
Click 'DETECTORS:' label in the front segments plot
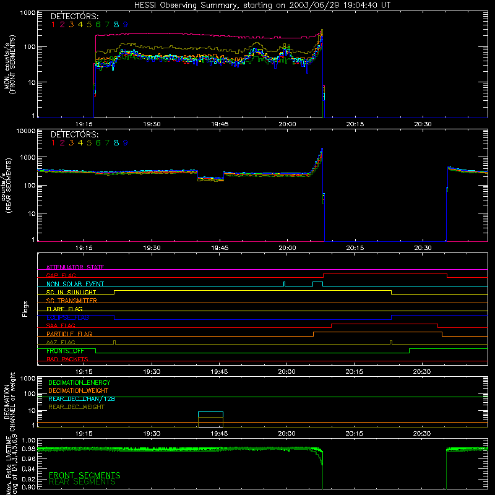74,17
